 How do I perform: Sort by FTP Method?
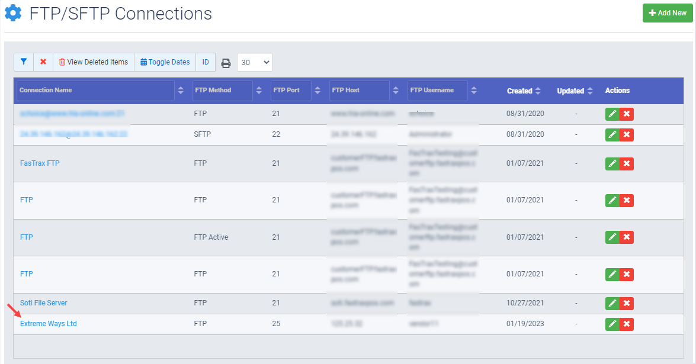click(259, 91)
